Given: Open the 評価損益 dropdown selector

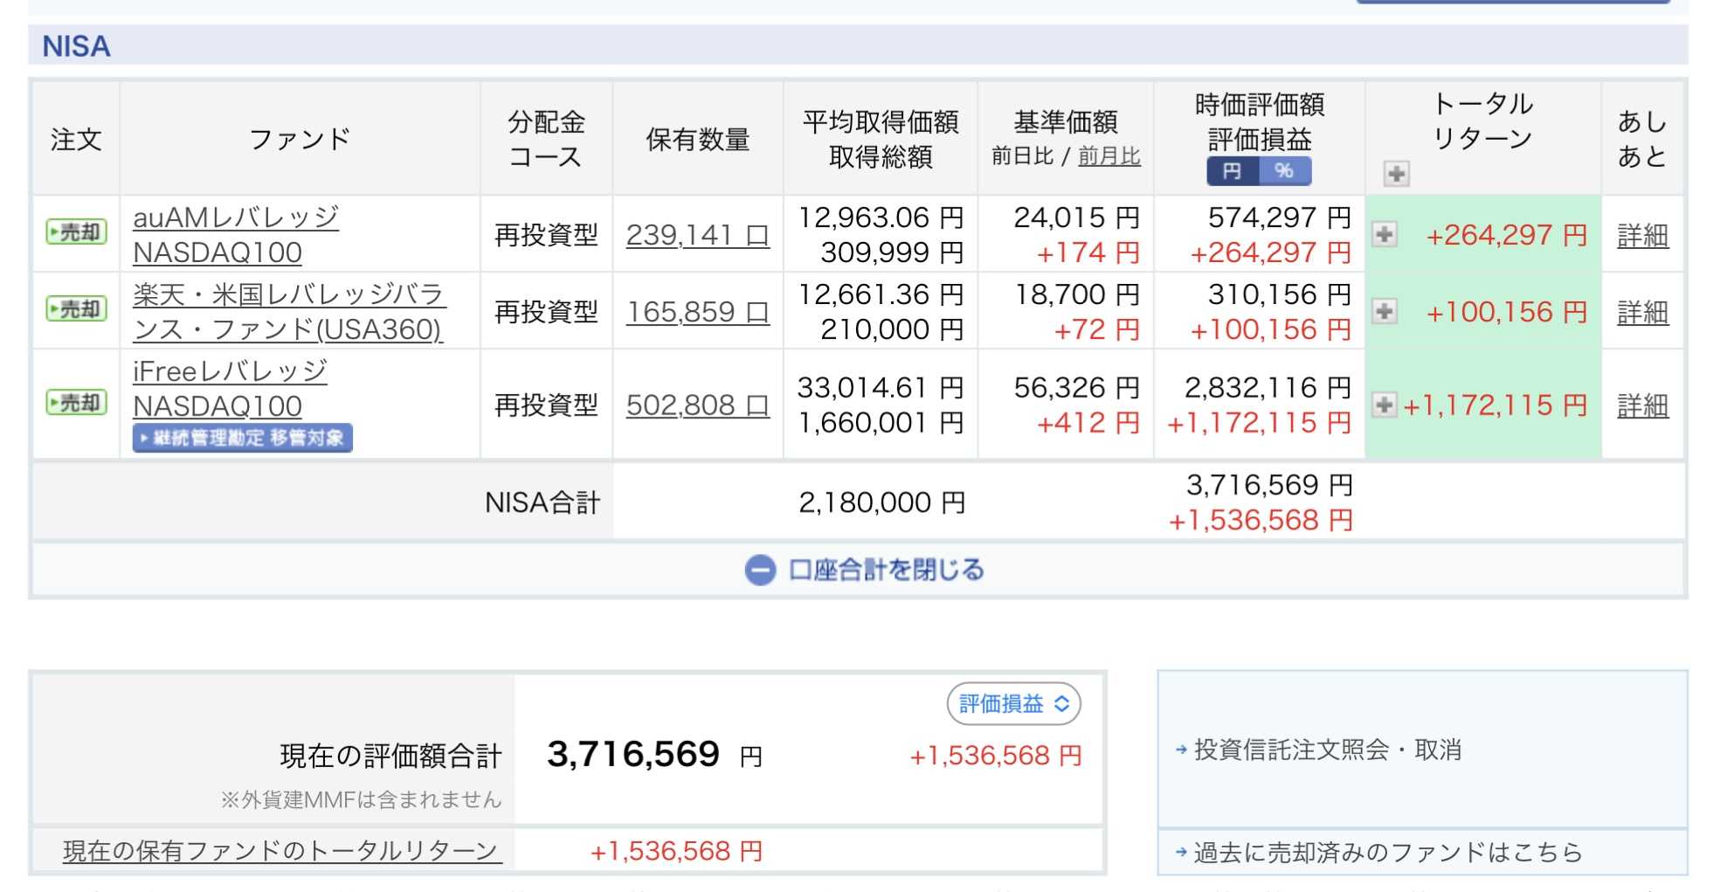Looking at the screenshot, I should click(1013, 704).
